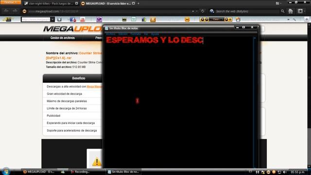
Task: Click the popcorn toolbar icon
Action: coord(238,19)
